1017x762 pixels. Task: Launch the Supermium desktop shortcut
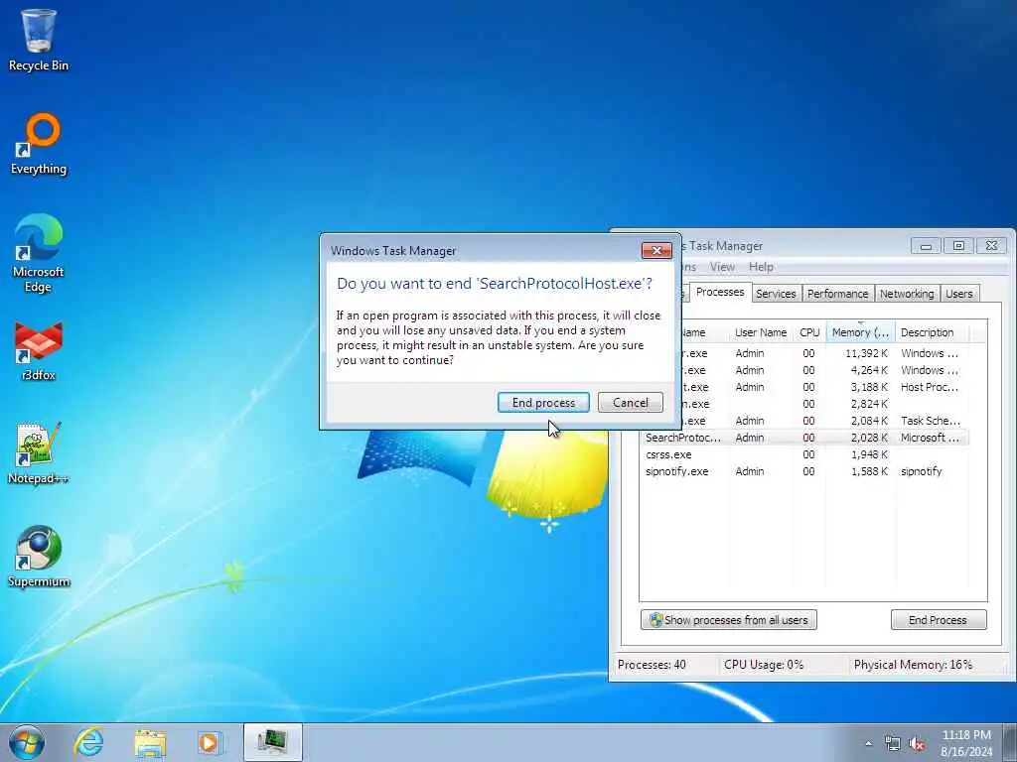pos(39,557)
